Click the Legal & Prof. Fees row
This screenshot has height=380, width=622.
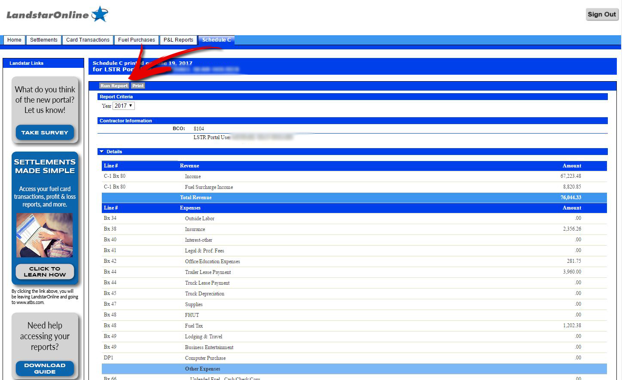[354, 250]
